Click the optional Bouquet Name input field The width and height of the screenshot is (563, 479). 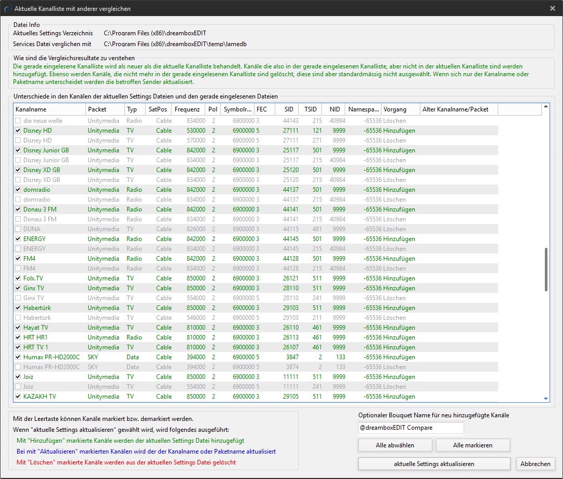point(411,428)
